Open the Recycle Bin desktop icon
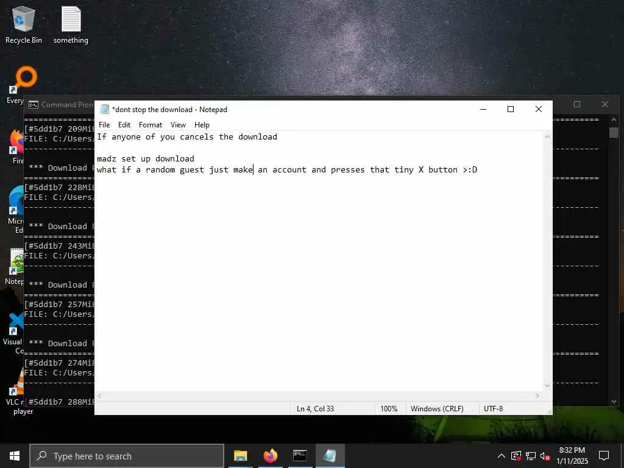 click(x=24, y=24)
